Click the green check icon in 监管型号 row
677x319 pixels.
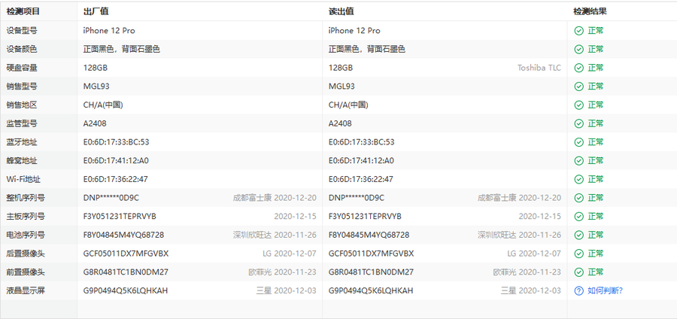click(578, 123)
